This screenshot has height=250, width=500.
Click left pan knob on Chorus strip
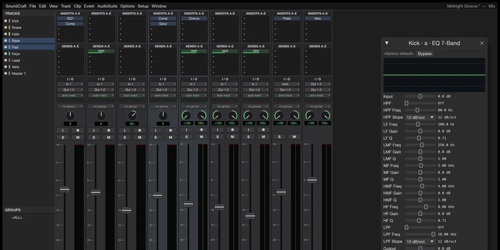pos(187,115)
